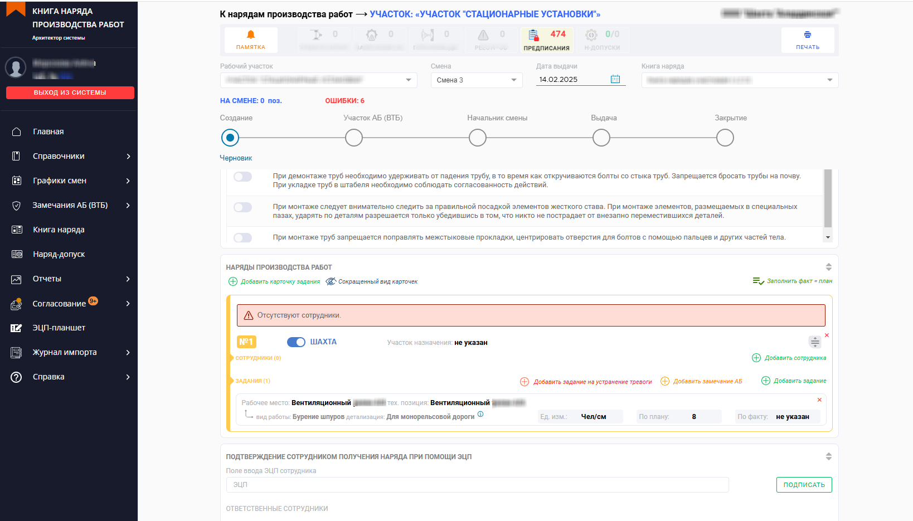Screen dimensions: 913x521
Task: Open Книга наряда in sidebar
Action: (x=59, y=230)
